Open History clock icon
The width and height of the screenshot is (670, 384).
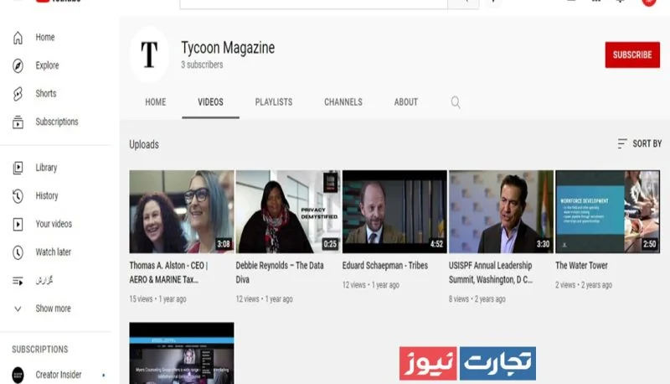coord(18,196)
